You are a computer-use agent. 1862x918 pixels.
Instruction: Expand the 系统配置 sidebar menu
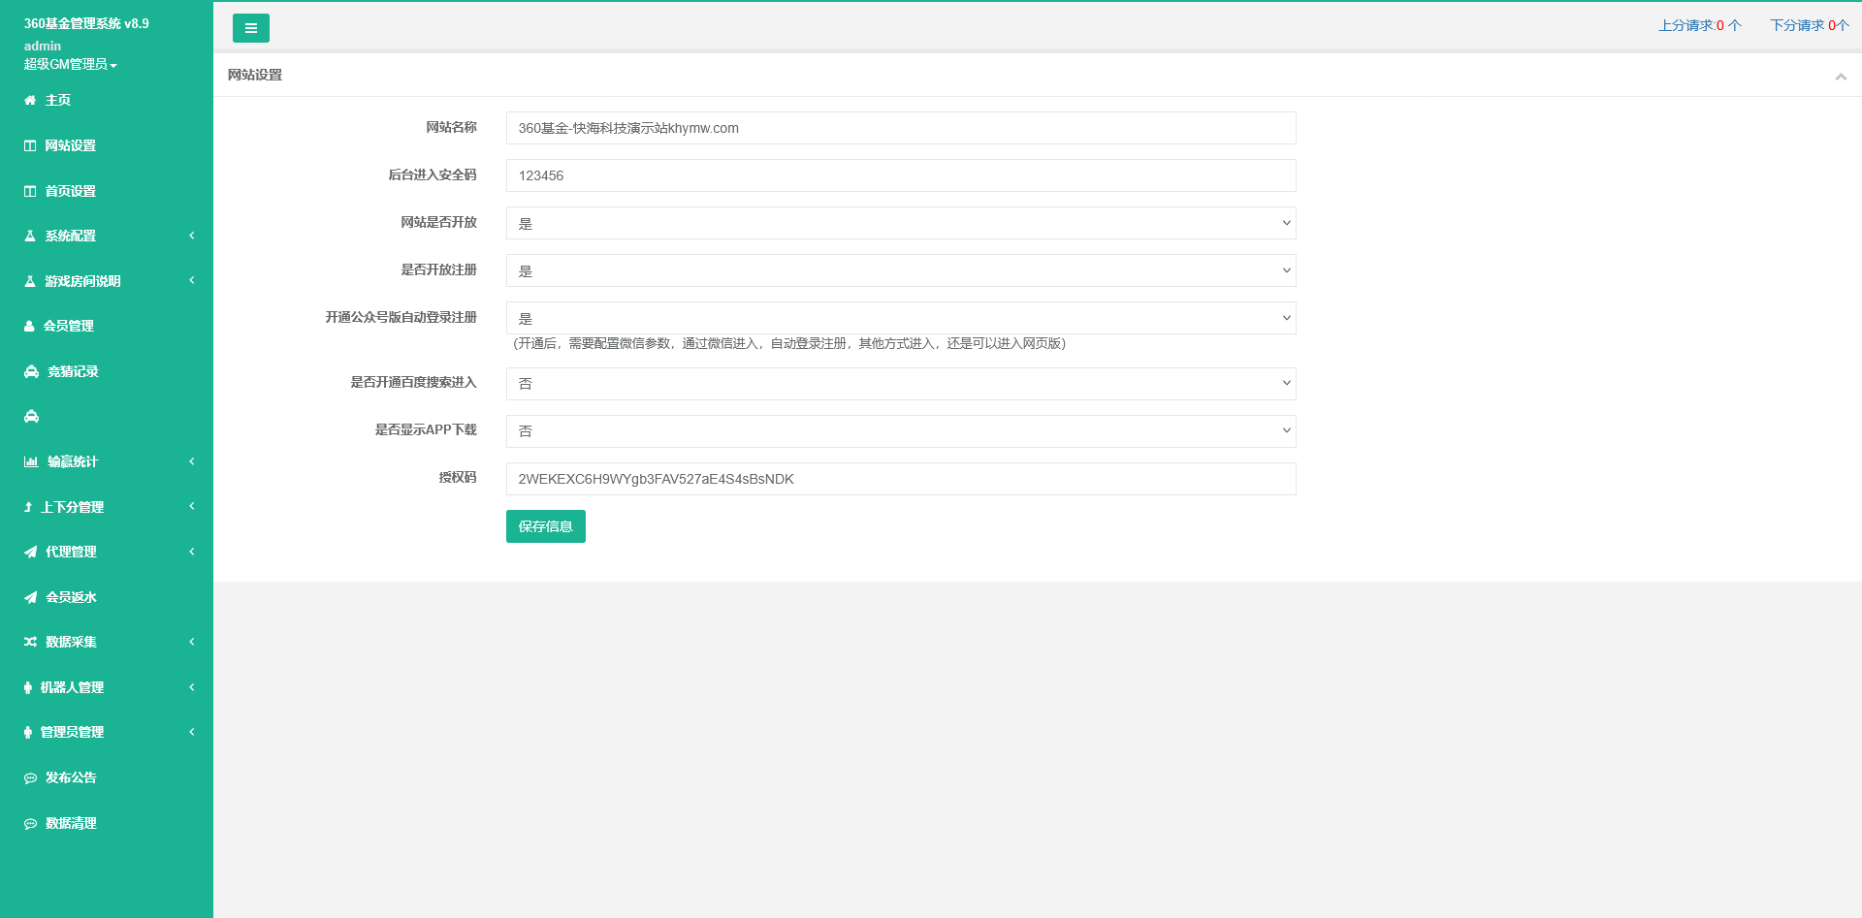tap(107, 236)
